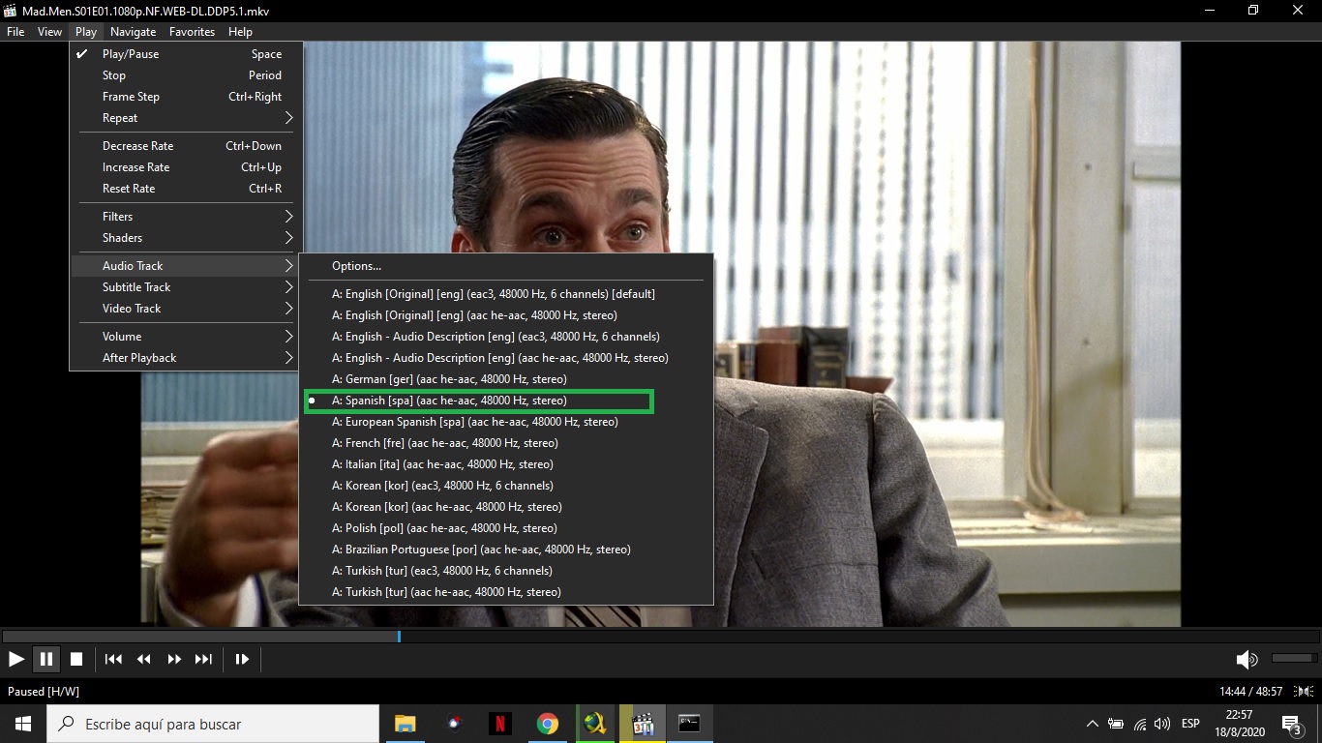The width and height of the screenshot is (1322, 743).
Task: Open the Help menu
Action: click(x=240, y=32)
